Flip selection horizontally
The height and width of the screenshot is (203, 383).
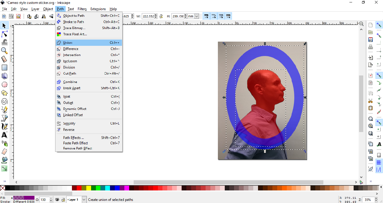click(44, 16)
